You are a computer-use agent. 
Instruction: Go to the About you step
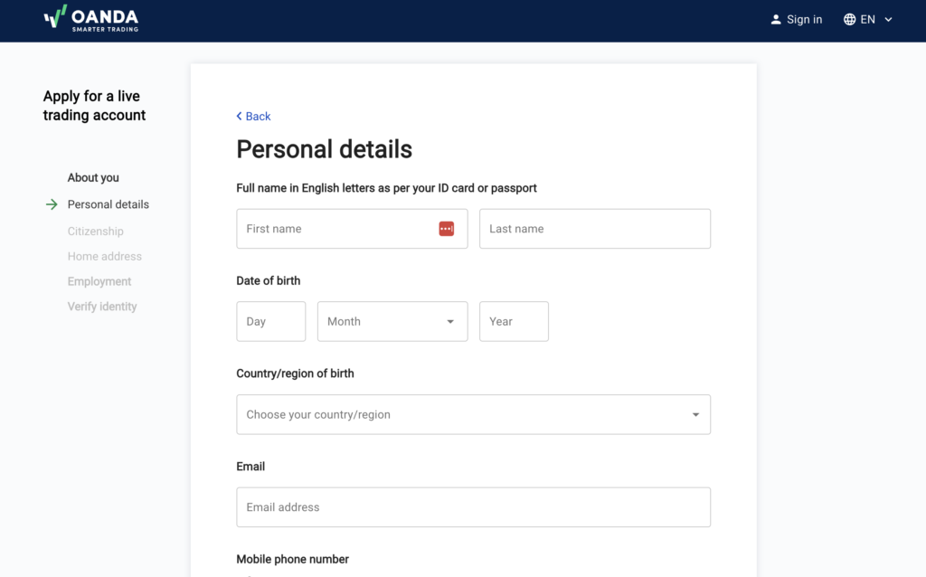pyautogui.click(x=93, y=178)
